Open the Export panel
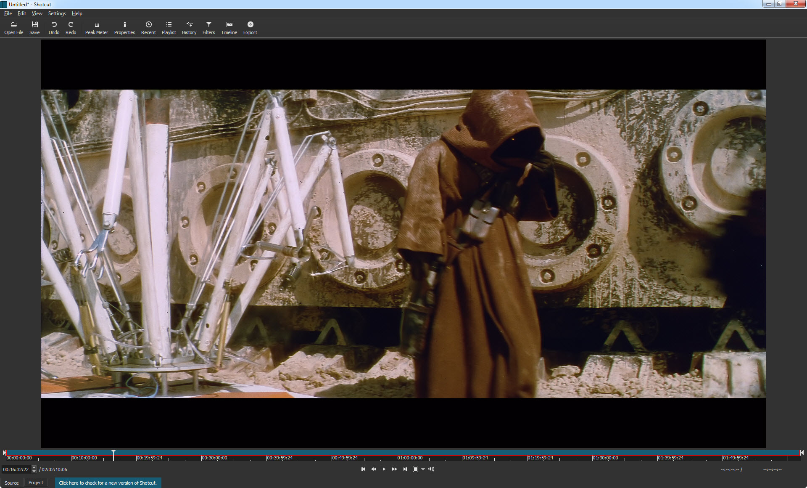The width and height of the screenshot is (807, 488). (x=250, y=28)
